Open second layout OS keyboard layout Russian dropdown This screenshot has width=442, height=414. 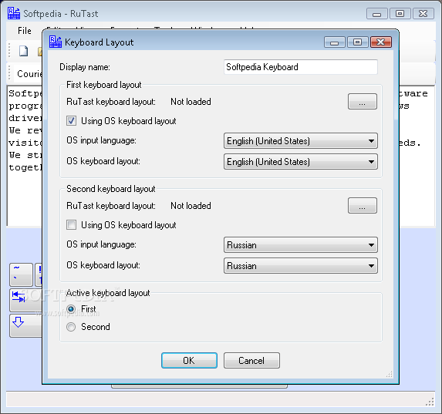tap(301, 266)
